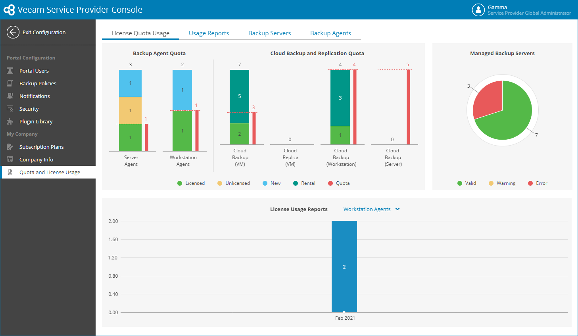The width and height of the screenshot is (578, 336).
Task: Click "Feb 2021" axis label
Action: 345,318
